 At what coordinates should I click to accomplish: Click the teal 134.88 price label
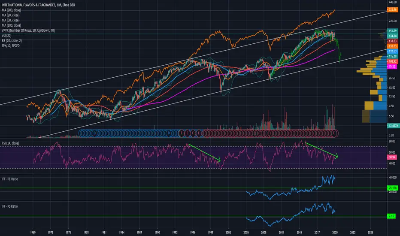coord(392,36)
